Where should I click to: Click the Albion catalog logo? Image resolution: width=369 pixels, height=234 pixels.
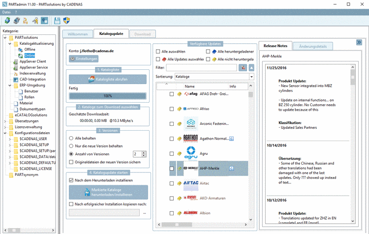click(x=190, y=213)
